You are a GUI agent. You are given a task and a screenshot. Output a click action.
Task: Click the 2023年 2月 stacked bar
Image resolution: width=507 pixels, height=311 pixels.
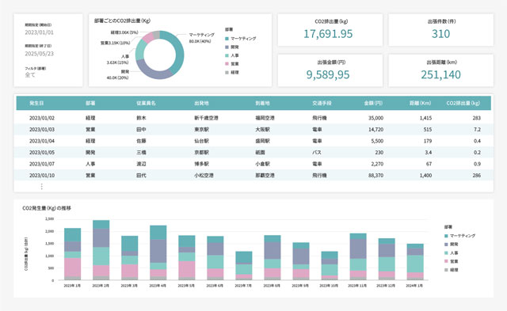101,250
